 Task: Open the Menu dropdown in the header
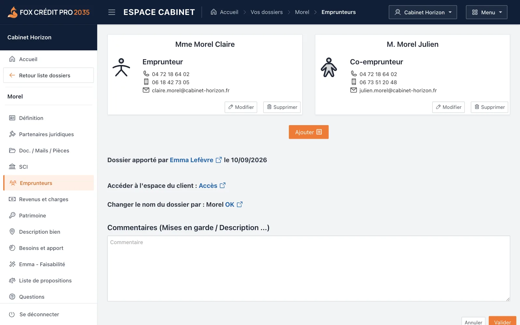pos(487,12)
